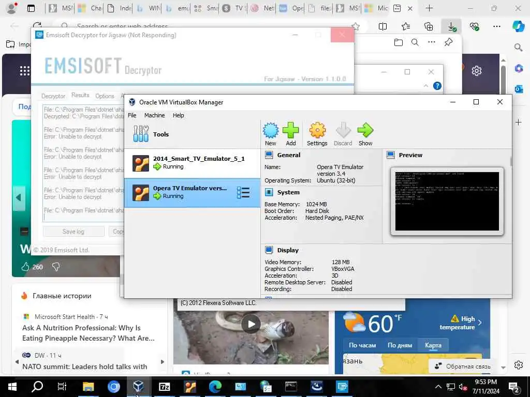Open the Machine menu in VirtualBox
Viewport: 530px width, 397px height.
[x=154, y=115]
